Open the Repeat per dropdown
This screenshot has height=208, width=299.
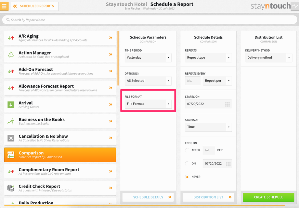tap(217, 80)
